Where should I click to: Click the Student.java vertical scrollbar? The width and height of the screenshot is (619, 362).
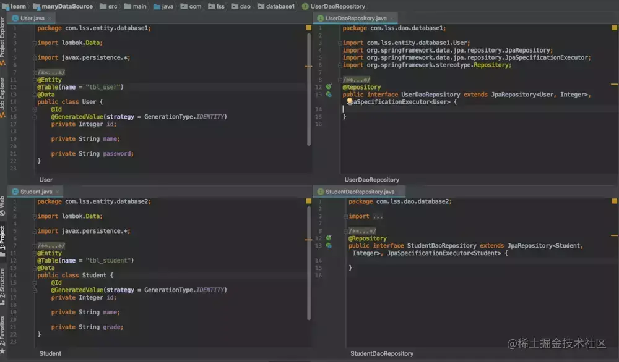[x=309, y=263]
